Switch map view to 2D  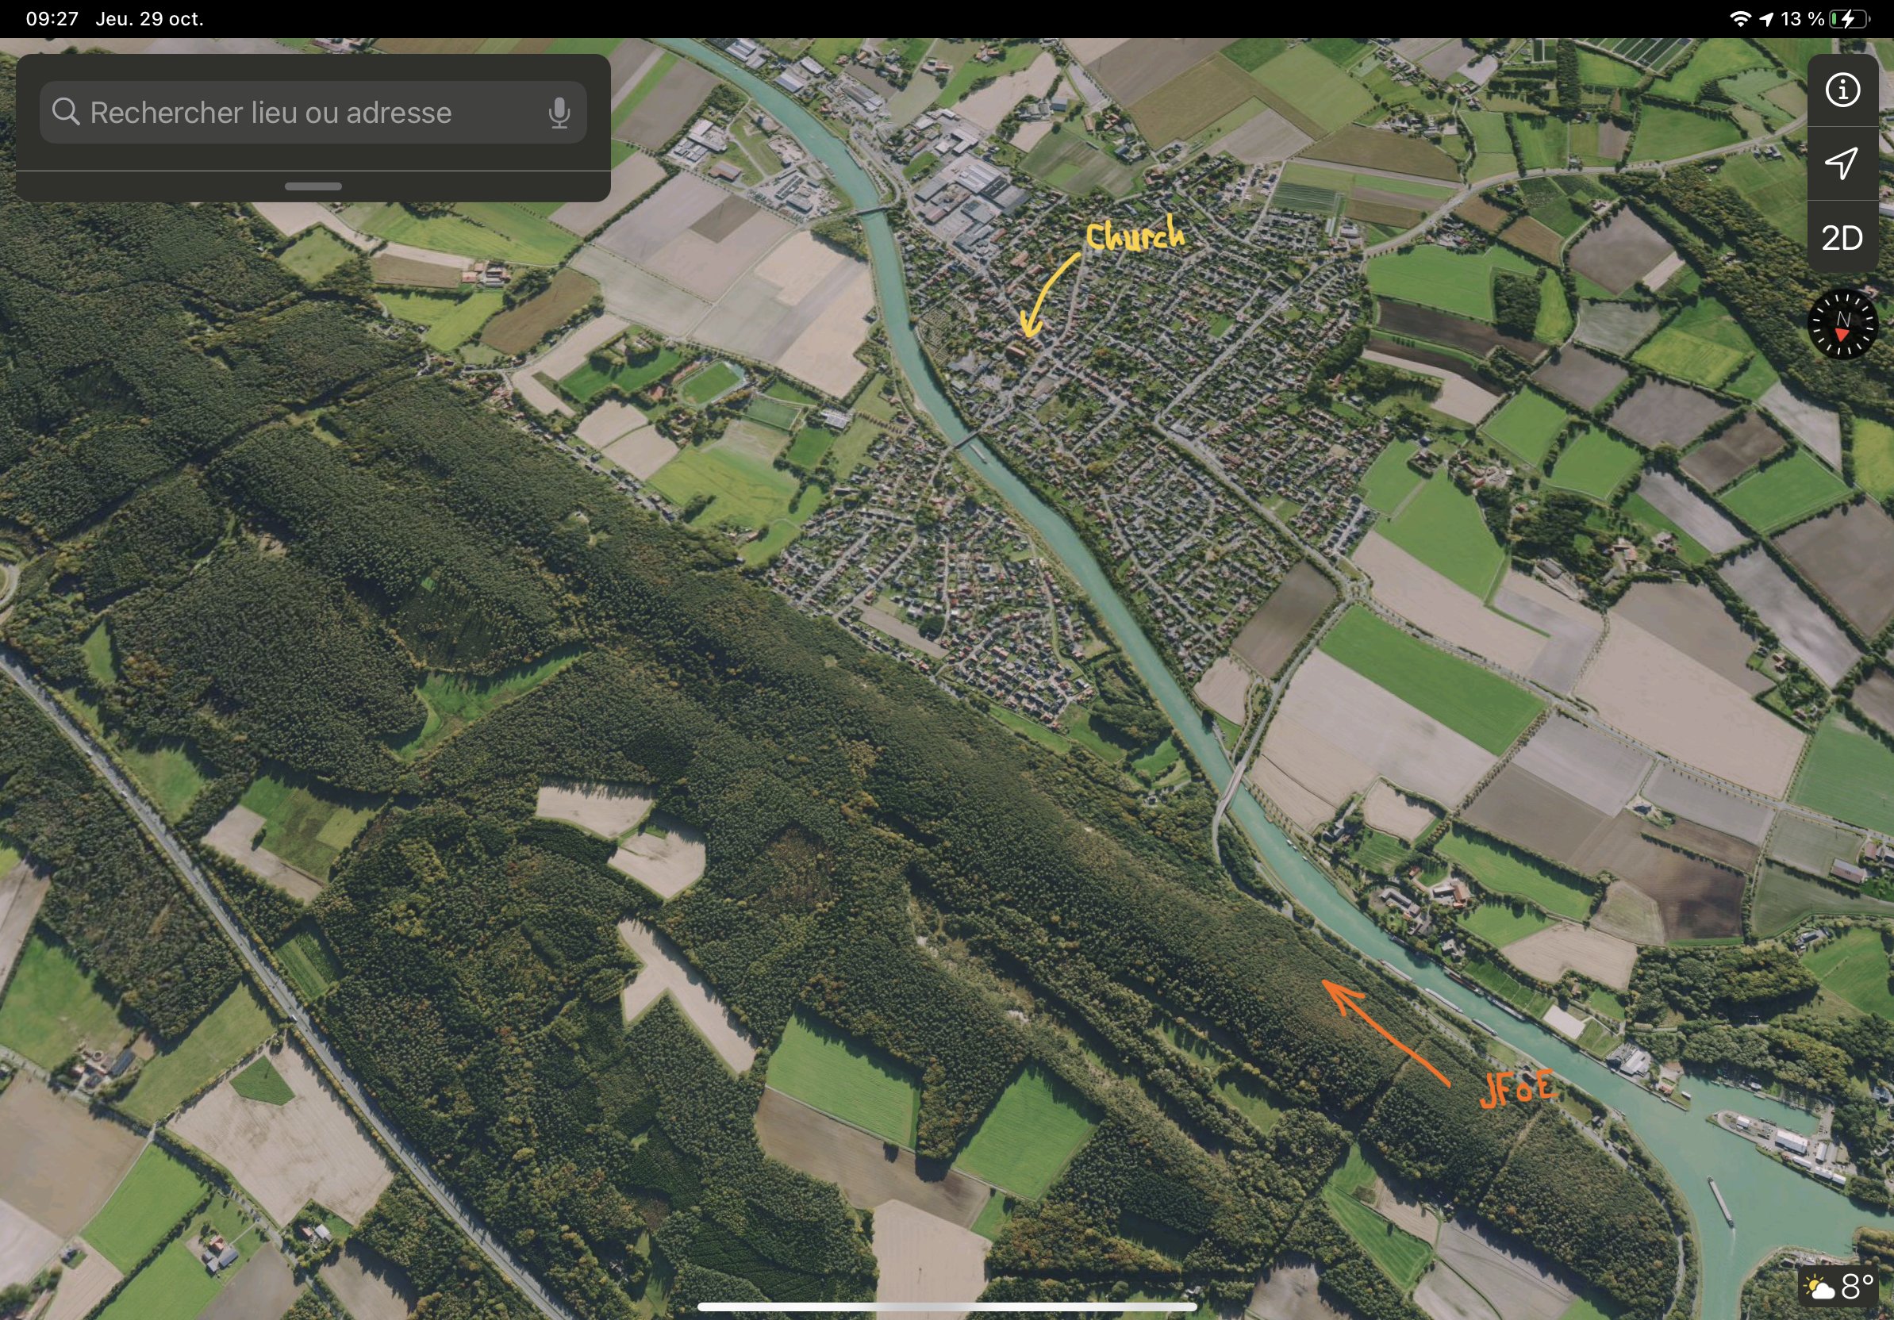tap(1842, 238)
